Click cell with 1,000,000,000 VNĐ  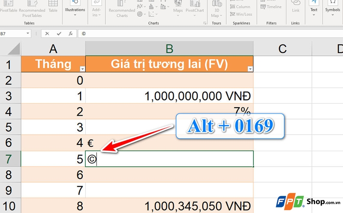(169, 96)
